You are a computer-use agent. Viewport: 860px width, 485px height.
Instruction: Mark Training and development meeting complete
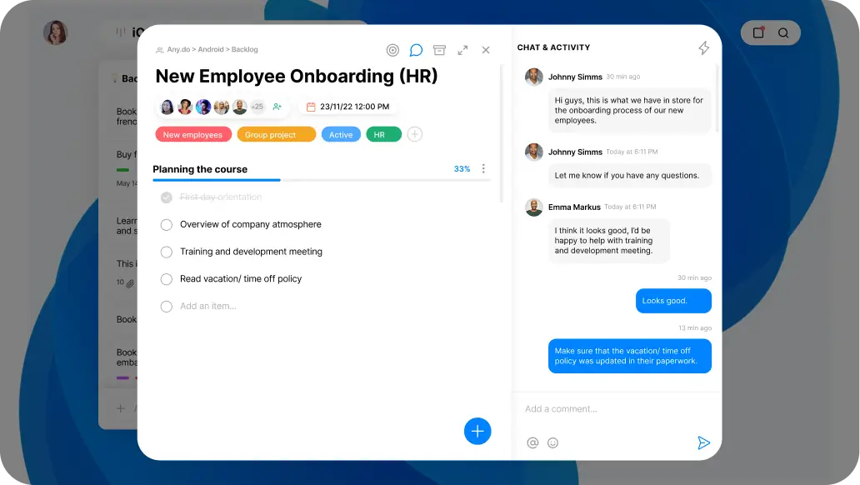click(x=166, y=252)
